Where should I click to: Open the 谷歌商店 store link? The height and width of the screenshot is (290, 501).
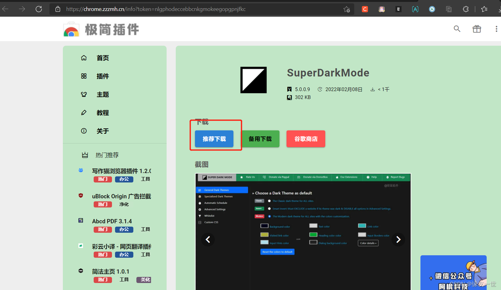[x=305, y=139]
